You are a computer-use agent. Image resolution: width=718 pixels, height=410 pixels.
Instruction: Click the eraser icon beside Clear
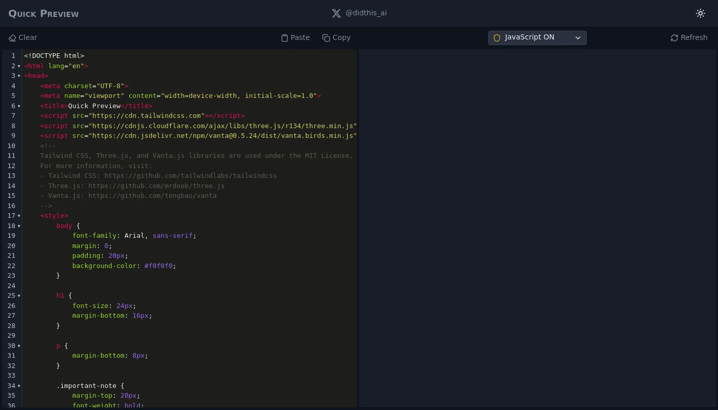click(12, 38)
